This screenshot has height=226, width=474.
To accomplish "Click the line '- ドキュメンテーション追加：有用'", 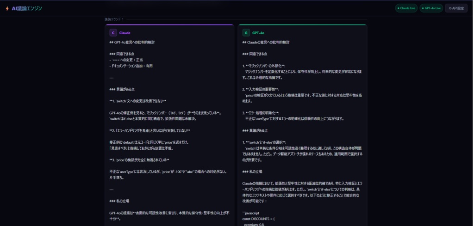I will coord(131,66).
